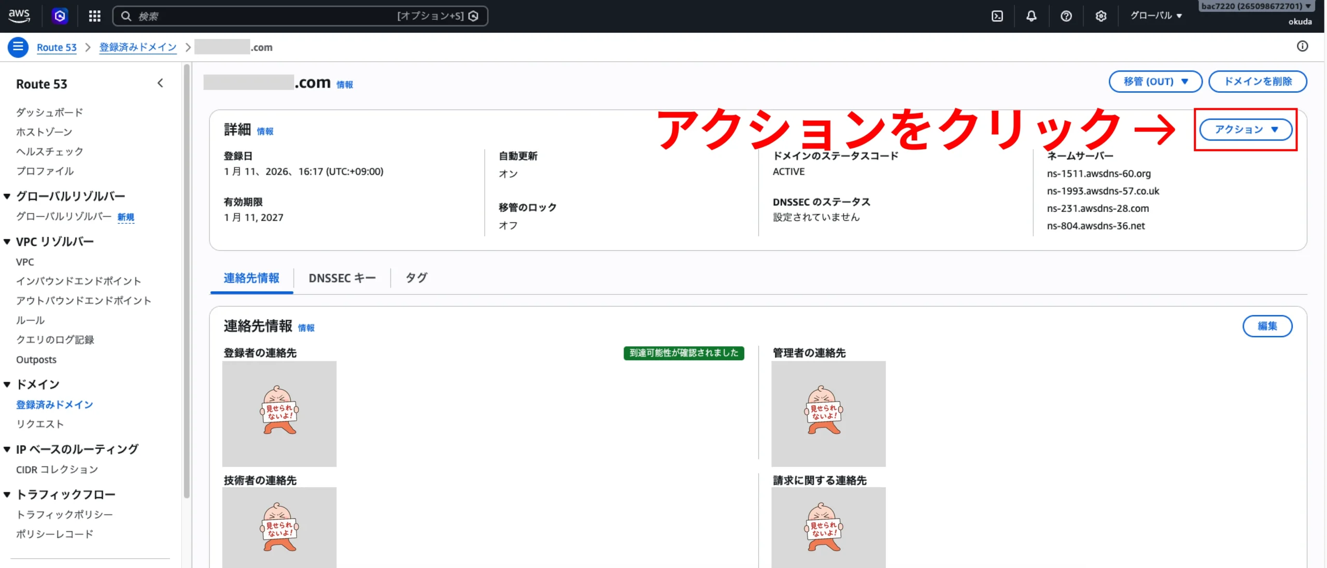Click the 請求に関する連絡先 masked image
This screenshot has height=568, width=1327.
[x=828, y=528]
